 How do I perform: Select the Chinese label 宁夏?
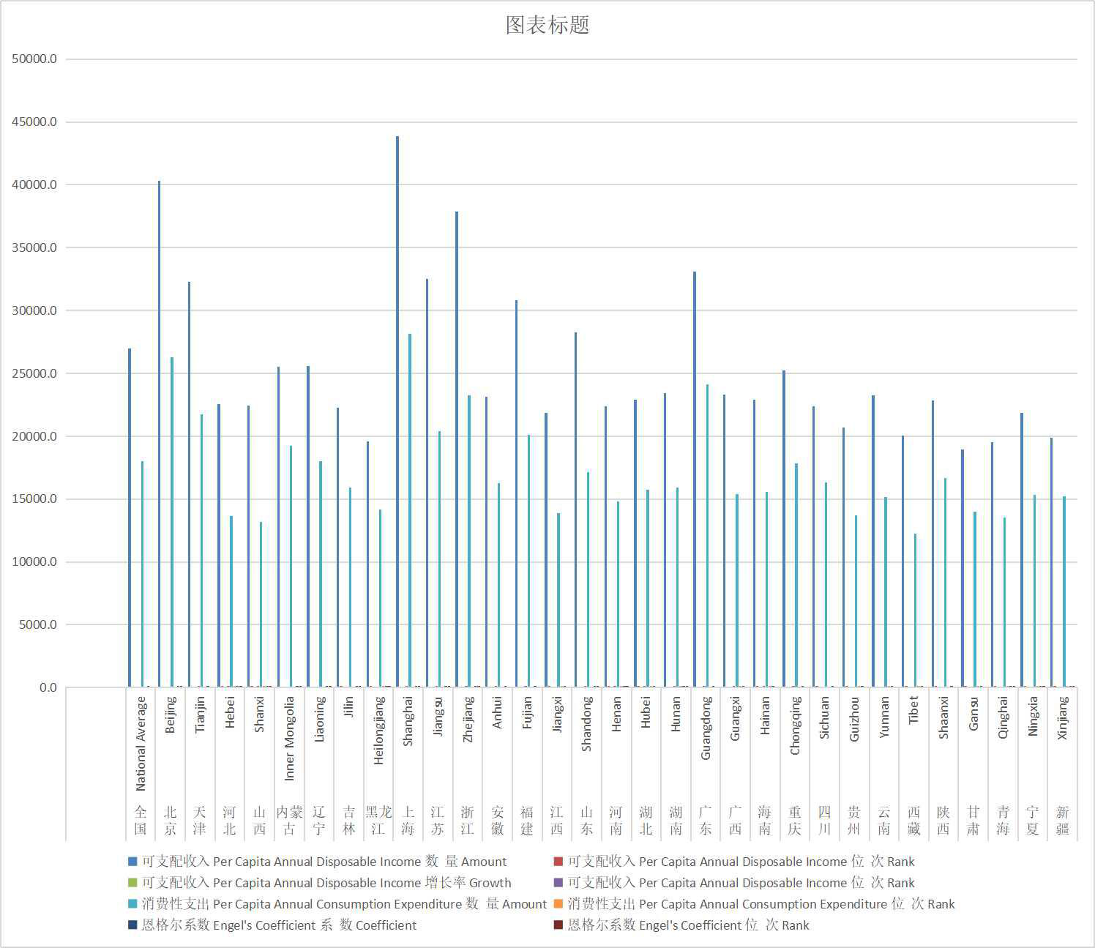click(x=1032, y=821)
